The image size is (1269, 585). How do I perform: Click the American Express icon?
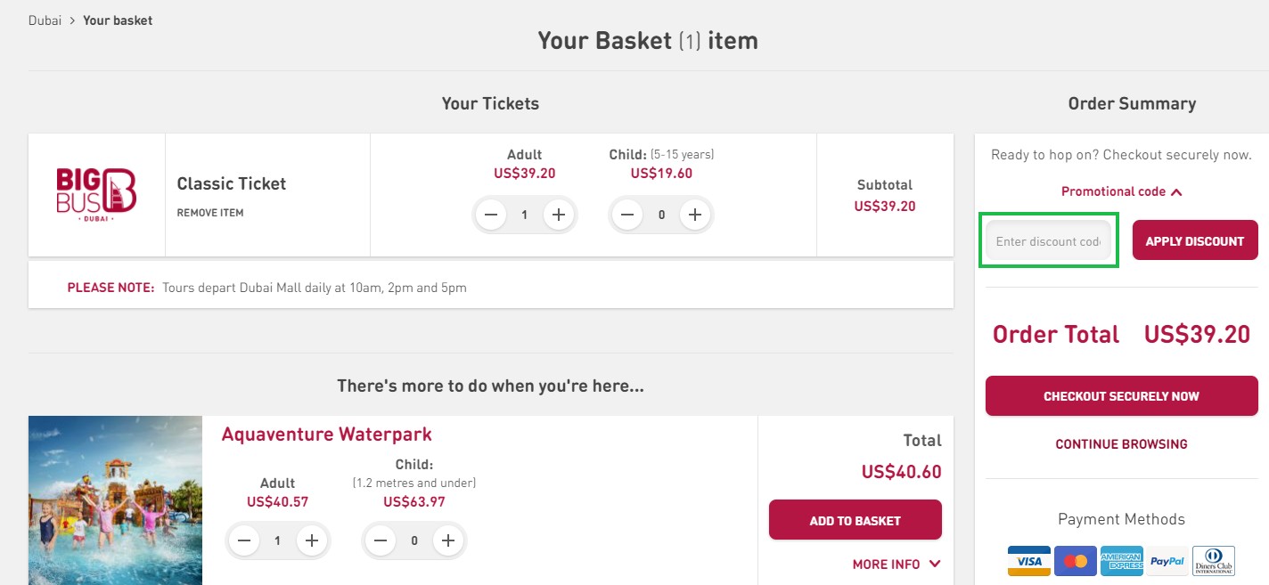coord(1121,561)
